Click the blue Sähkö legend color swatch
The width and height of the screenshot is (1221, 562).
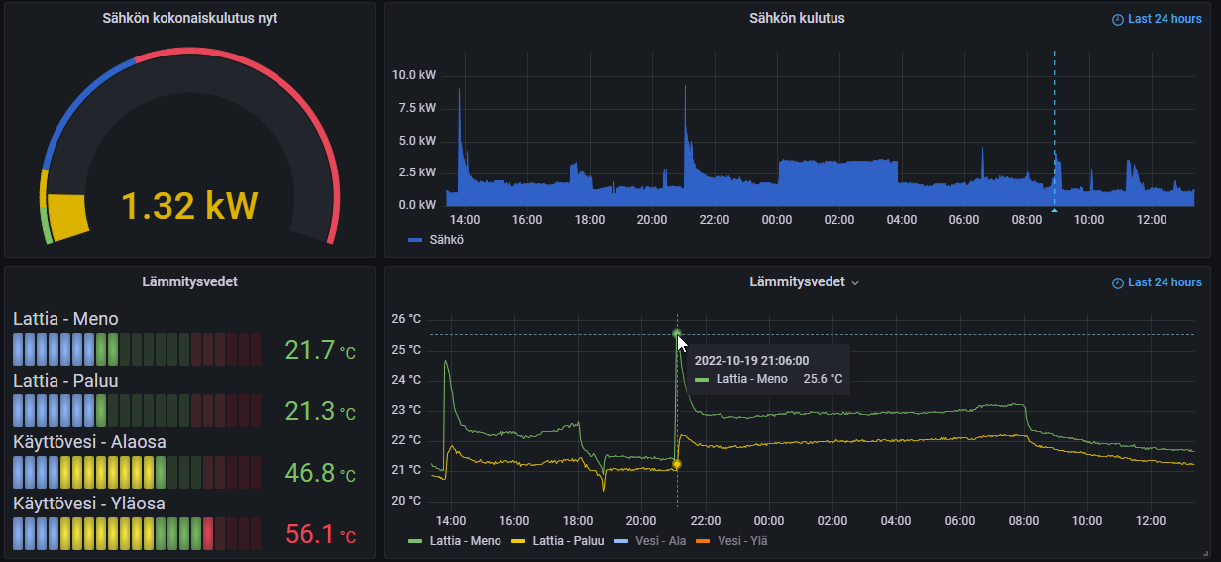click(x=415, y=239)
